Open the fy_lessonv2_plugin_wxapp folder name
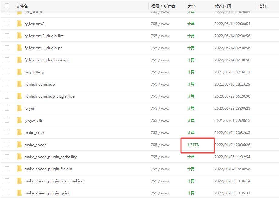This screenshot has height=199, width=279. pos(47,60)
